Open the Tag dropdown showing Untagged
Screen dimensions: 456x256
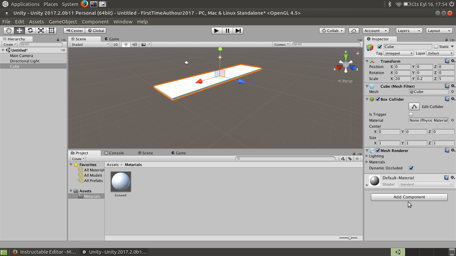(399, 53)
